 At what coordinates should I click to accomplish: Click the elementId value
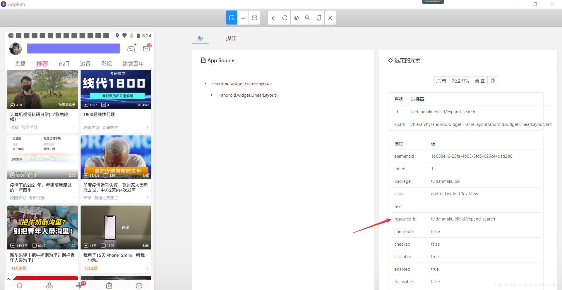coord(472,156)
